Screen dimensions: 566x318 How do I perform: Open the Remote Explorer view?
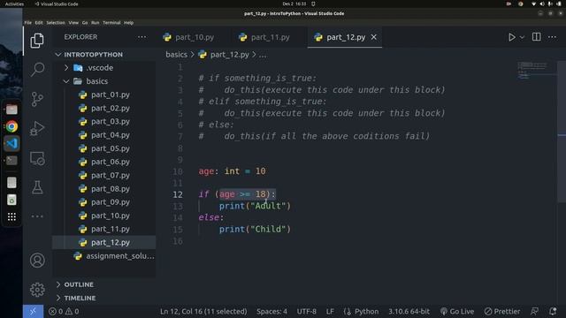click(x=37, y=158)
